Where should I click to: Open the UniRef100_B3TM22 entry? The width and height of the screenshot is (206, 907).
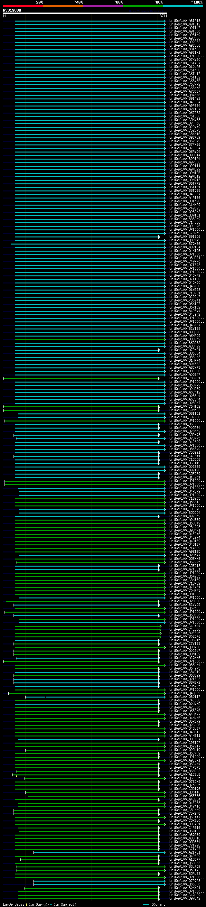point(184,49)
